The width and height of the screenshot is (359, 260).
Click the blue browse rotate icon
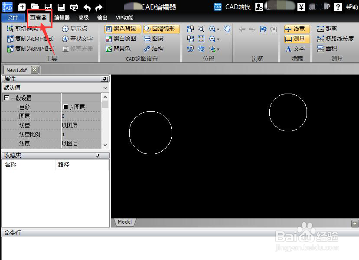click(x=263, y=29)
